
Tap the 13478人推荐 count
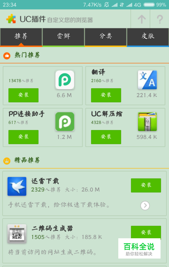[21, 81]
